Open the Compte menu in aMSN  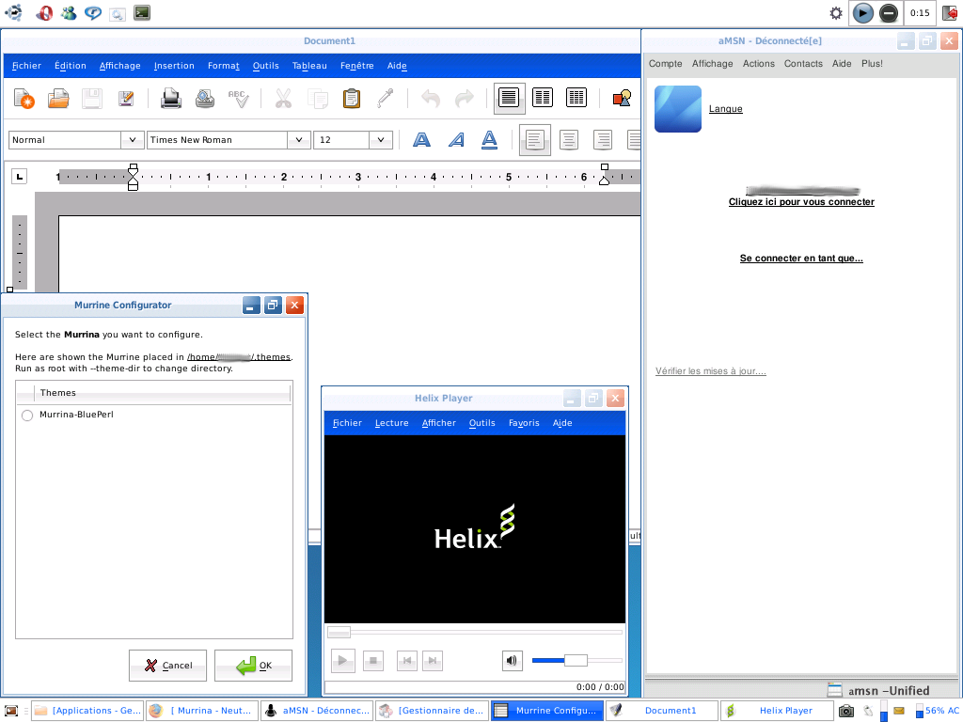666,64
